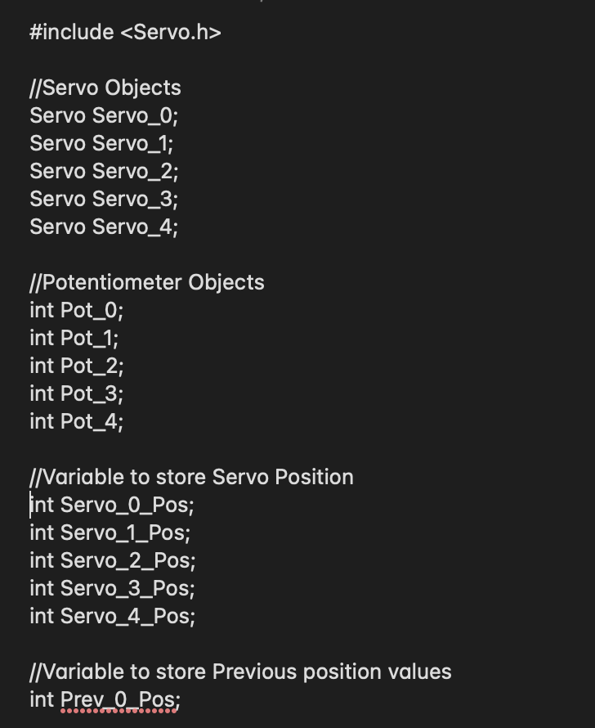Click on int Servo_0_Pos; line
595x728 pixels.
pos(112,505)
